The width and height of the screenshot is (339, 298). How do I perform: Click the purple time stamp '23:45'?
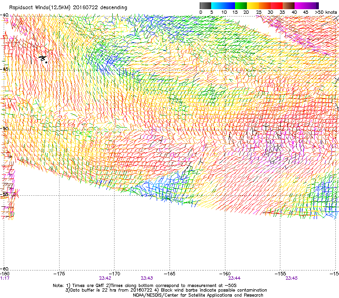point(292,278)
